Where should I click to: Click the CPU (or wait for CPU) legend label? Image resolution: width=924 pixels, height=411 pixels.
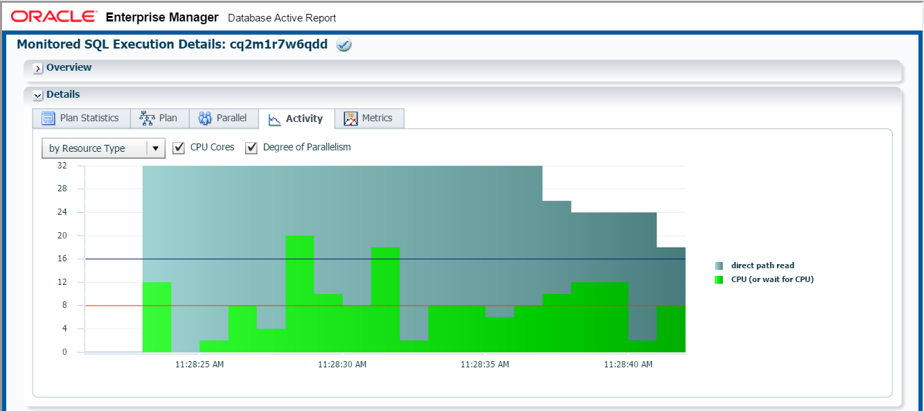(x=772, y=279)
